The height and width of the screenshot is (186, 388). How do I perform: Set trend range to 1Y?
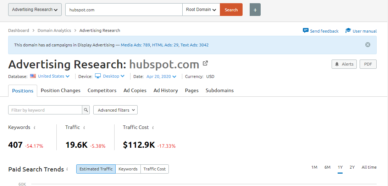pyautogui.click(x=340, y=167)
